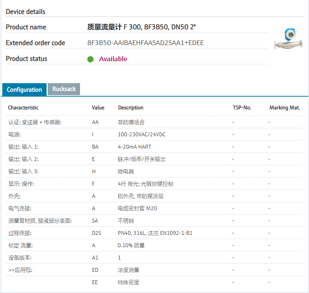The width and height of the screenshot is (309, 293).
Task: Click the green Available status dot
Action: (x=90, y=59)
